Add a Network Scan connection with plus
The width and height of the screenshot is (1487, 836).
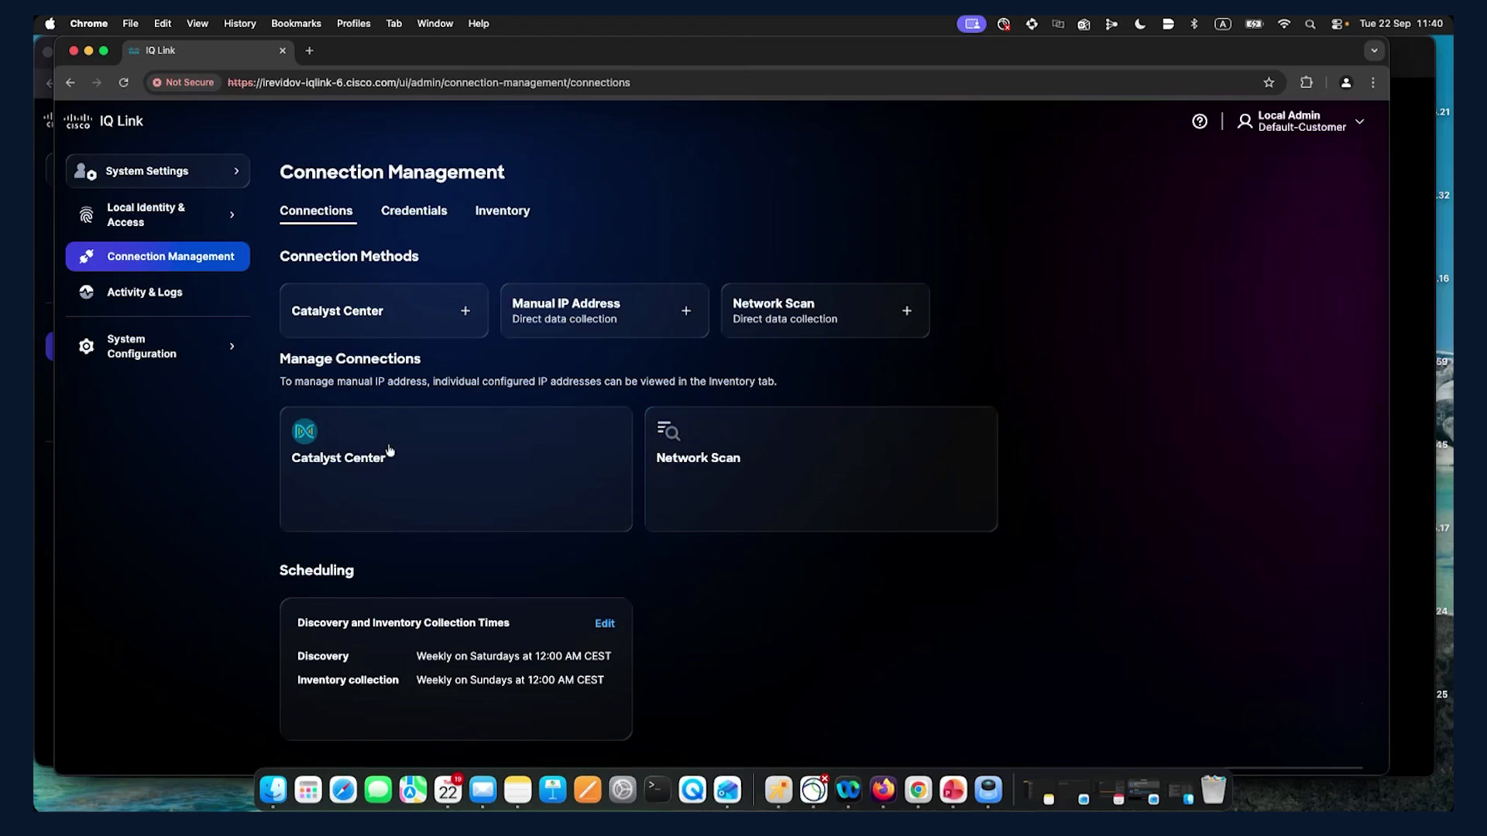coord(907,310)
